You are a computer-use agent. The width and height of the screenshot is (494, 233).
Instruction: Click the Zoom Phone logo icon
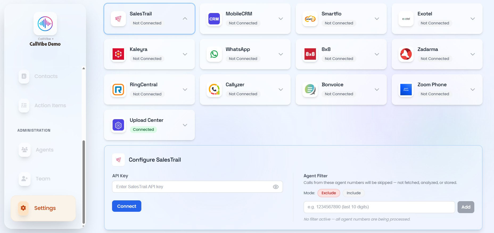(x=406, y=89)
